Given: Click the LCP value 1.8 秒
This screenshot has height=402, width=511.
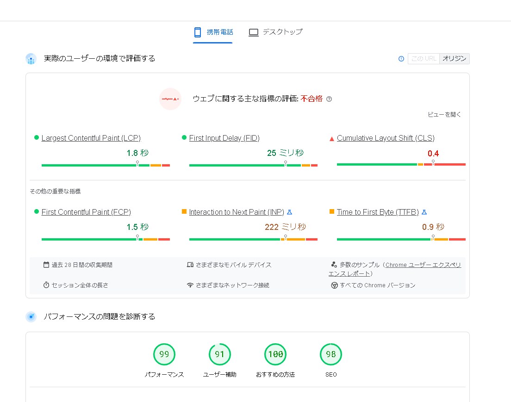Looking at the screenshot, I should tap(137, 153).
